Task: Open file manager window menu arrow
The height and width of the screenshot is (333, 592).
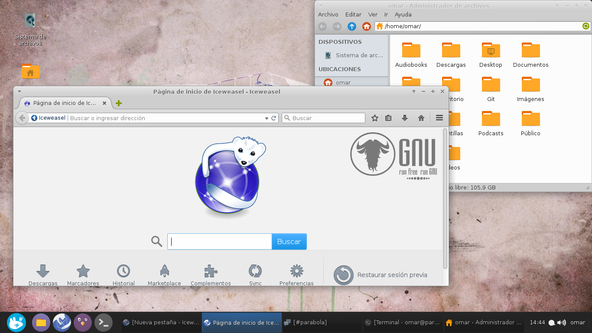Action: 321,6
